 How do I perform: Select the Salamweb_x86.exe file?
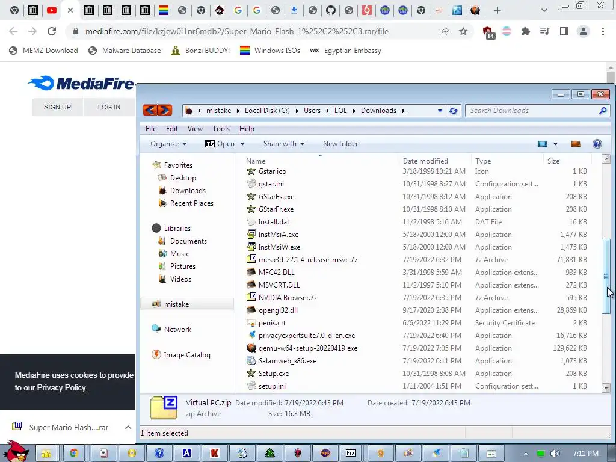pos(287,361)
